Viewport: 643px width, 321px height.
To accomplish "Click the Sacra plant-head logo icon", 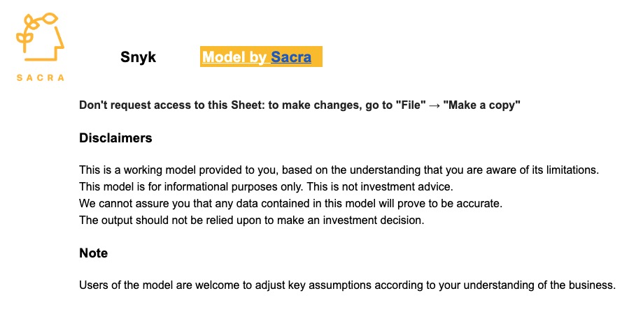I will (x=40, y=37).
